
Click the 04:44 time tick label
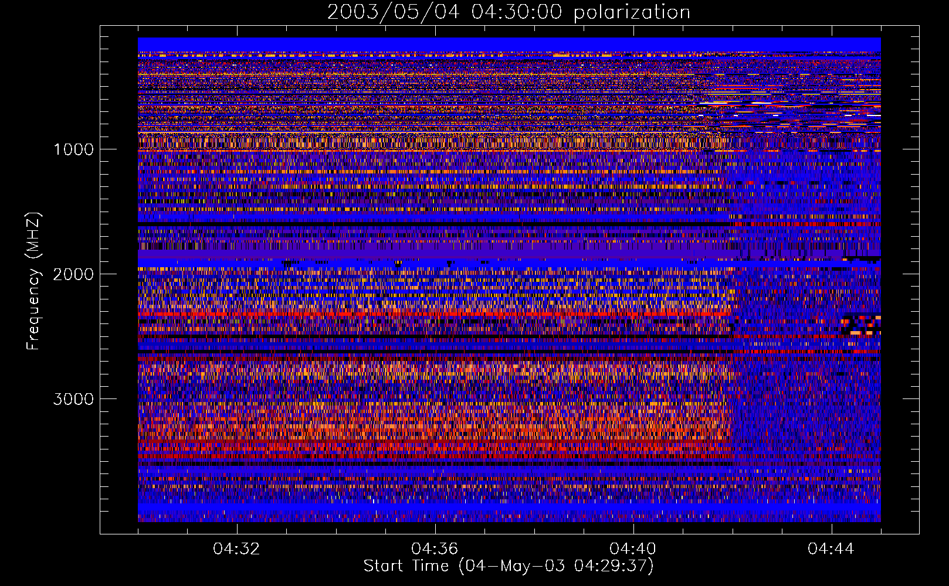pyautogui.click(x=831, y=549)
